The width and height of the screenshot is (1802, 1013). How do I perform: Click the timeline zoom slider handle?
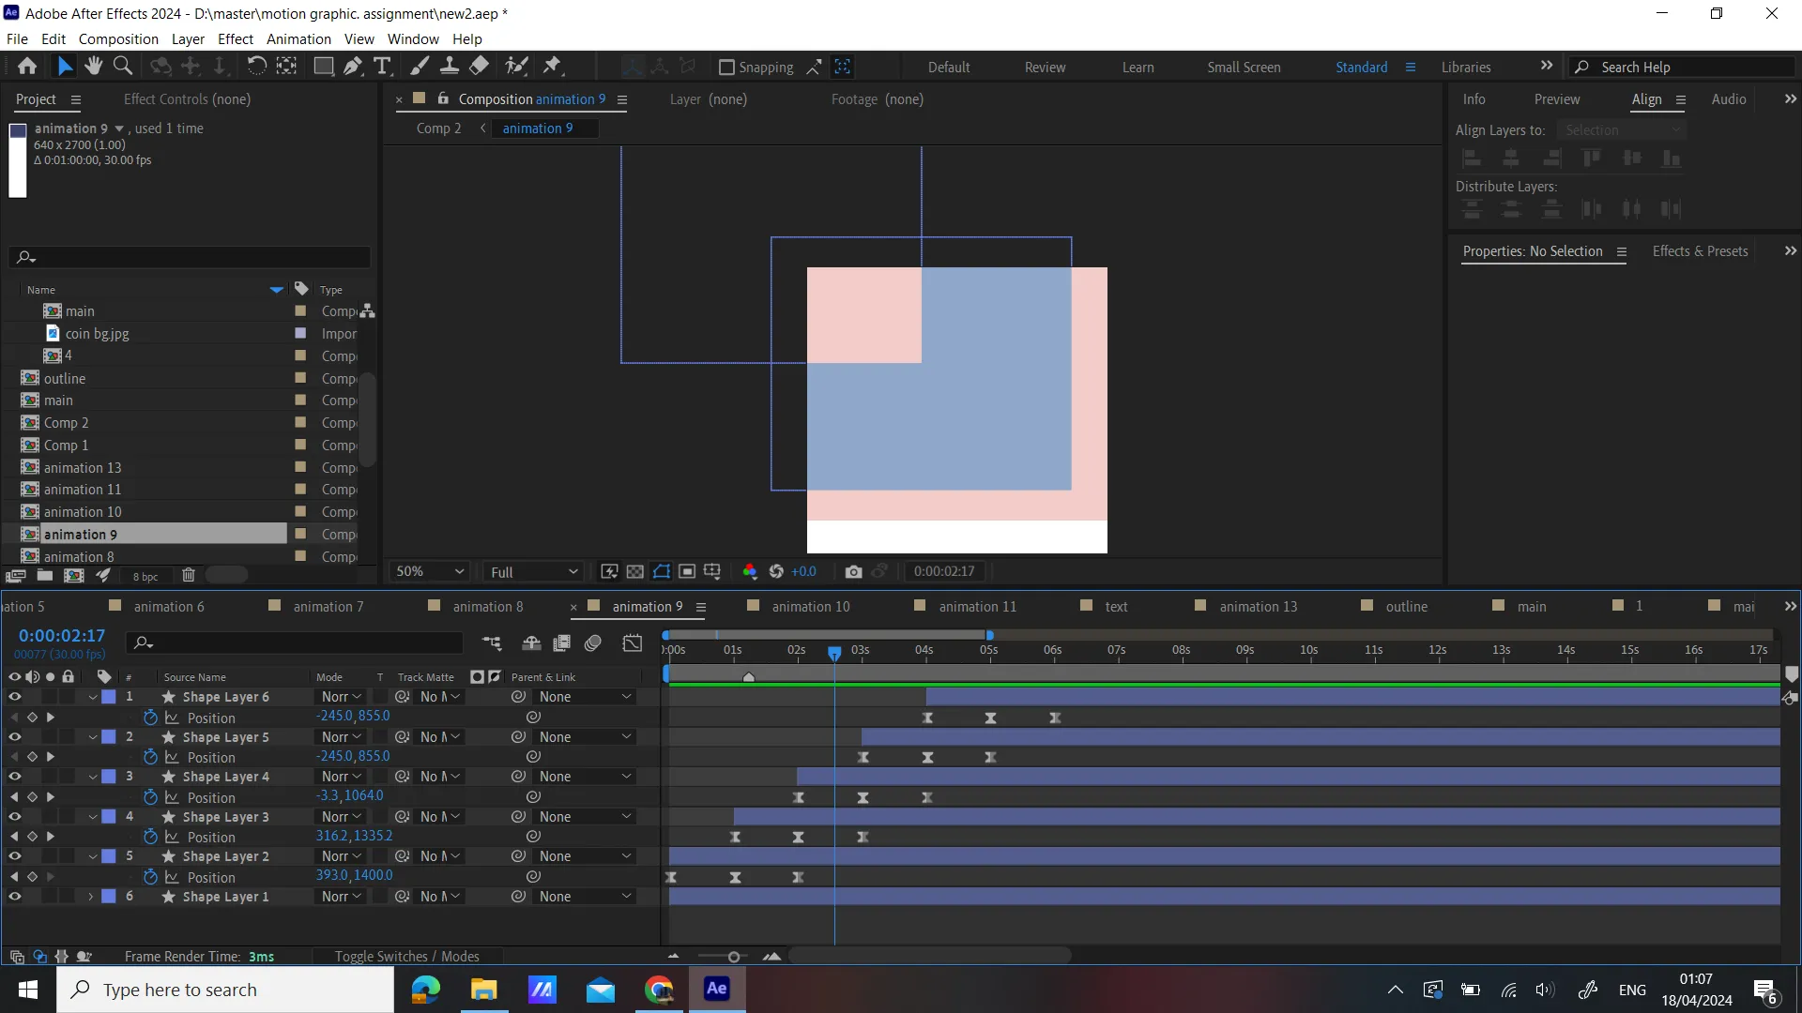tap(734, 957)
